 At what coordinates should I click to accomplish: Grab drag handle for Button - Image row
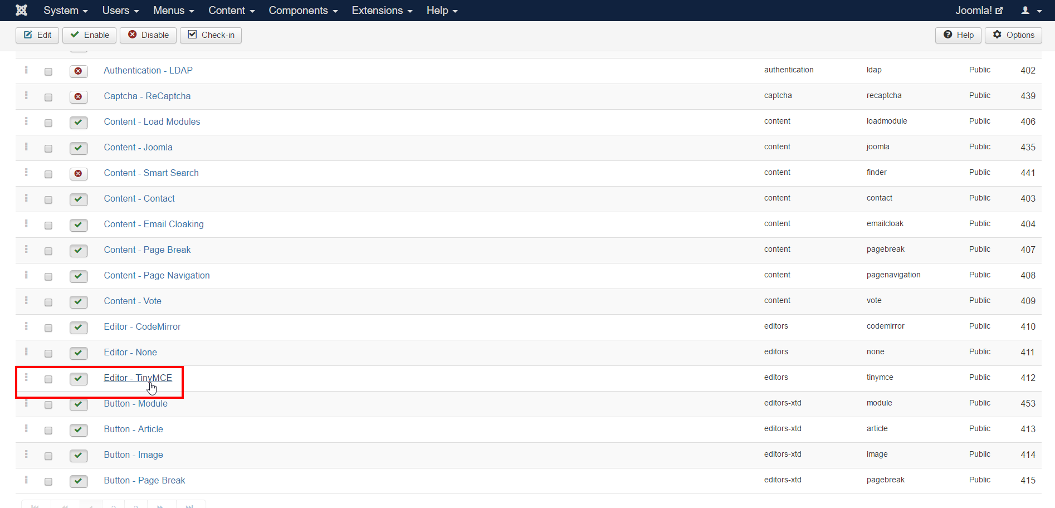click(26, 454)
